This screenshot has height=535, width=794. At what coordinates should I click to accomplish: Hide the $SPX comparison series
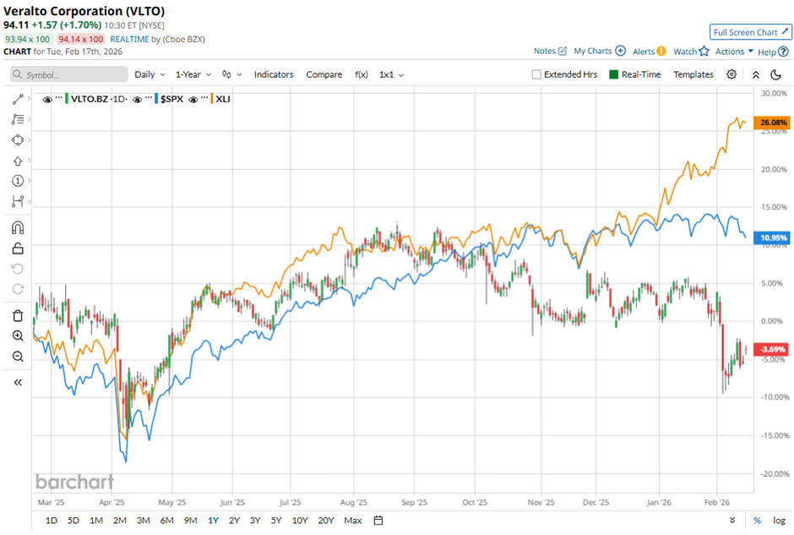tap(136, 98)
